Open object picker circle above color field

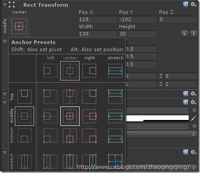click(x=194, y=110)
